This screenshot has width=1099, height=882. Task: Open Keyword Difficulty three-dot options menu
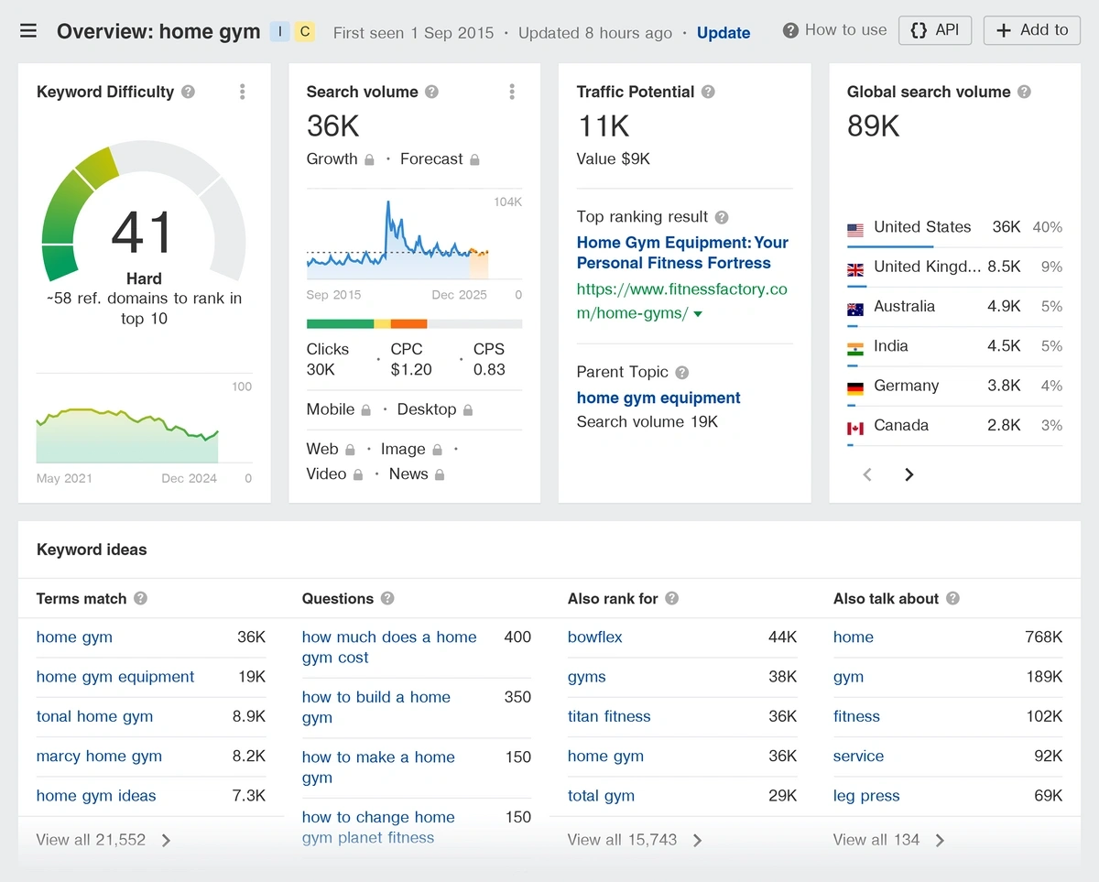(x=243, y=92)
